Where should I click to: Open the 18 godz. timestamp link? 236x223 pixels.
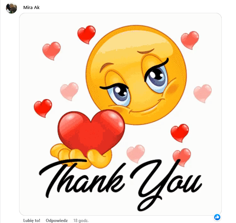(x=81, y=221)
